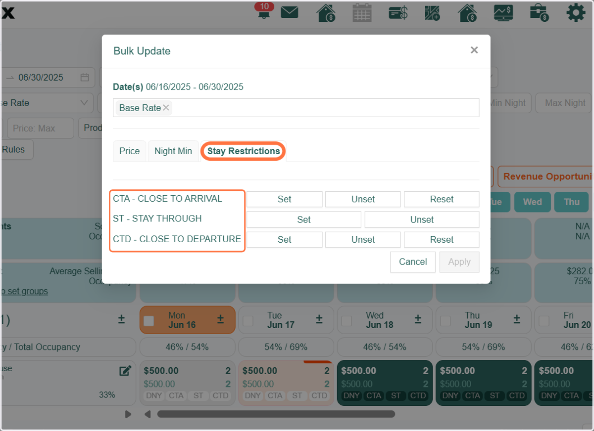The image size is (594, 431).
Task: Toggle the Mon Jun 16 checkbox
Action: pyautogui.click(x=149, y=321)
